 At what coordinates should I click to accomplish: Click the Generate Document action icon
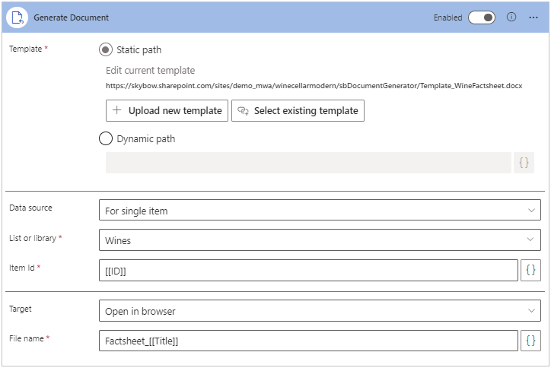click(17, 17)
